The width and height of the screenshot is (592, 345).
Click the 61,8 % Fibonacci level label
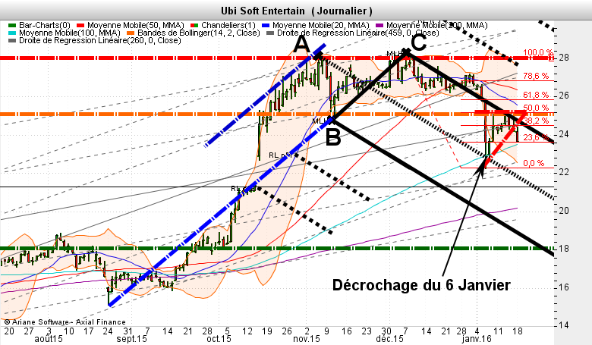[536, 95]
